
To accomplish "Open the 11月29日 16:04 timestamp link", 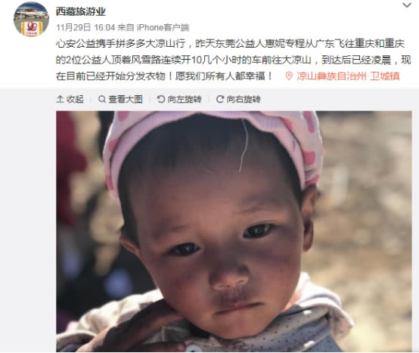I will 85,27.
